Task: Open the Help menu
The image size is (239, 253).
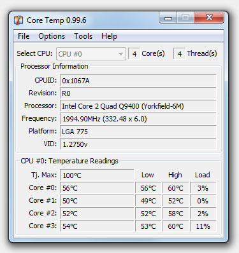Action: pyautogui.click(x=109, y=36)
